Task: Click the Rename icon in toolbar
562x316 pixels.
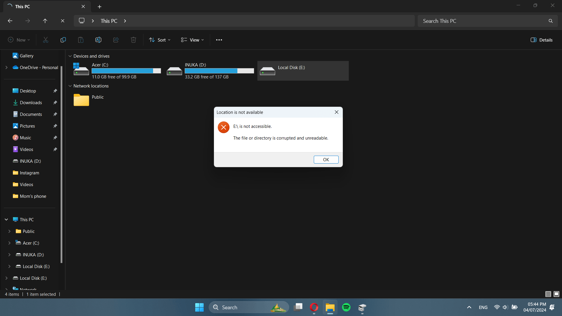Action: point(98,40)
